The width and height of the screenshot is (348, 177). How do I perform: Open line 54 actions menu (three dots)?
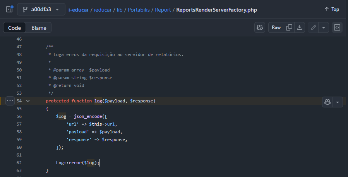click(10, 101)
